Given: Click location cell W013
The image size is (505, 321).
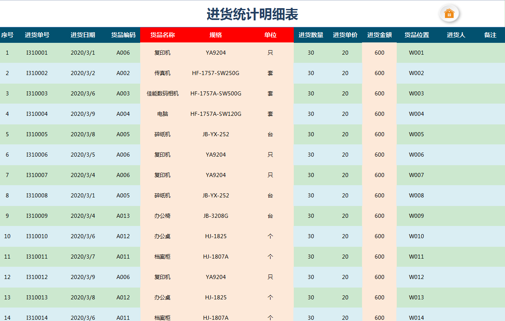Looking at the screenshot, I should (x=417, y=297).
